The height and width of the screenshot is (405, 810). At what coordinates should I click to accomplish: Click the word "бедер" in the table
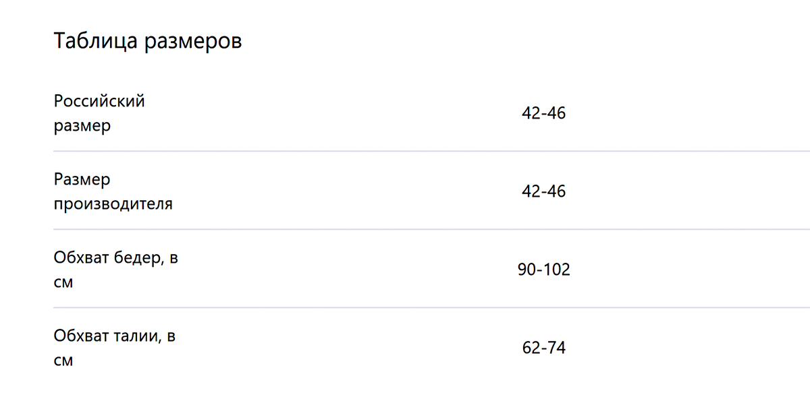(137, 258)
